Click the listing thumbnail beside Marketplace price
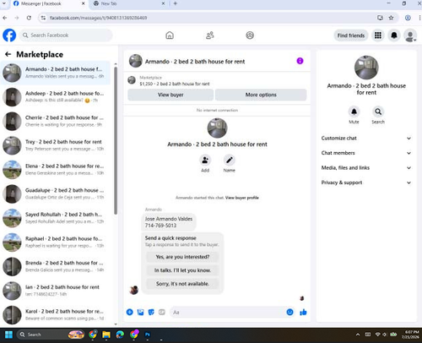The width and height of the screenshot is (422, 343). pos(132,80)
